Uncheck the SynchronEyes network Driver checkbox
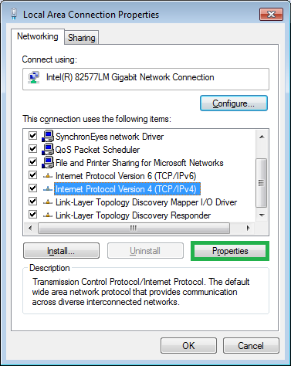 click(33, 136)
